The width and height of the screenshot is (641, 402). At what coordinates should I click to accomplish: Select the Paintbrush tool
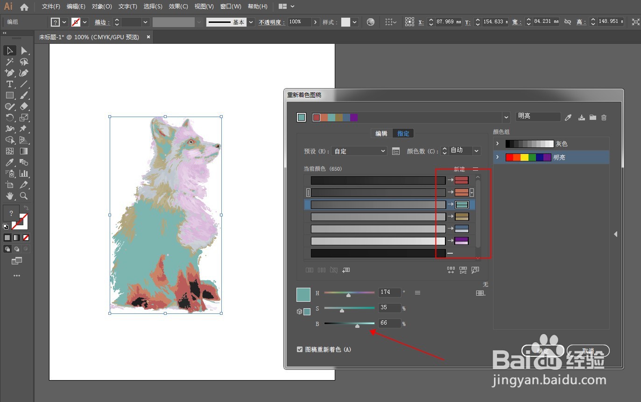[24, 95]
